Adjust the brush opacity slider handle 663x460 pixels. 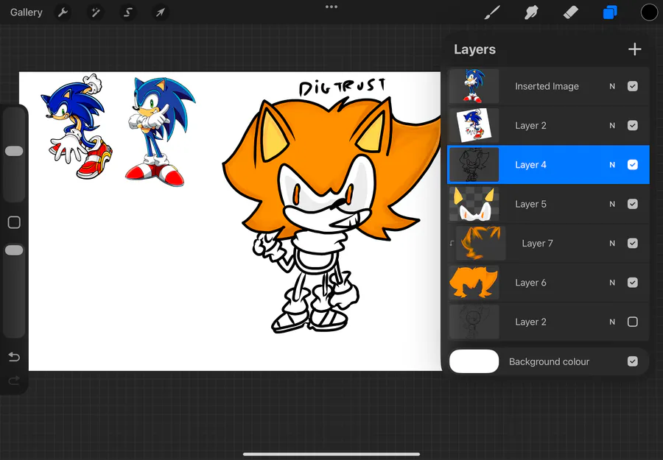click(x=14, y=250)
